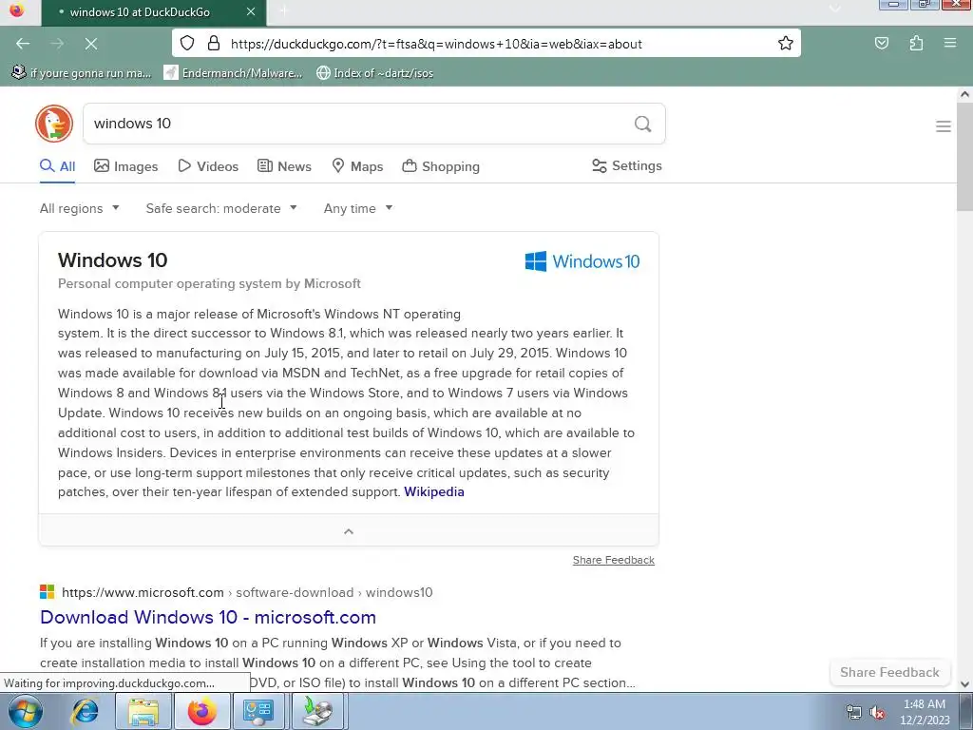Open a new tab with plus button
The image size is (973, 730).
click(x=283, y=11)
